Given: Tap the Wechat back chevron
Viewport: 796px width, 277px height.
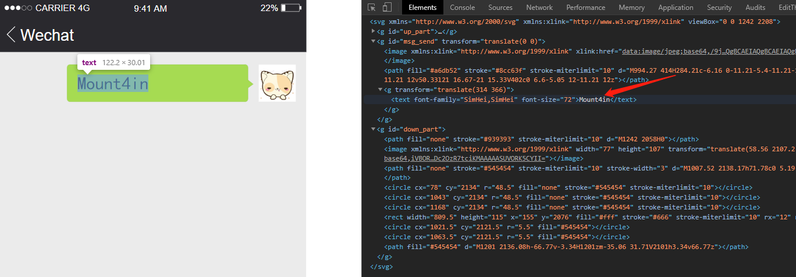Looking at the screenshot, I should click(11, 34).
